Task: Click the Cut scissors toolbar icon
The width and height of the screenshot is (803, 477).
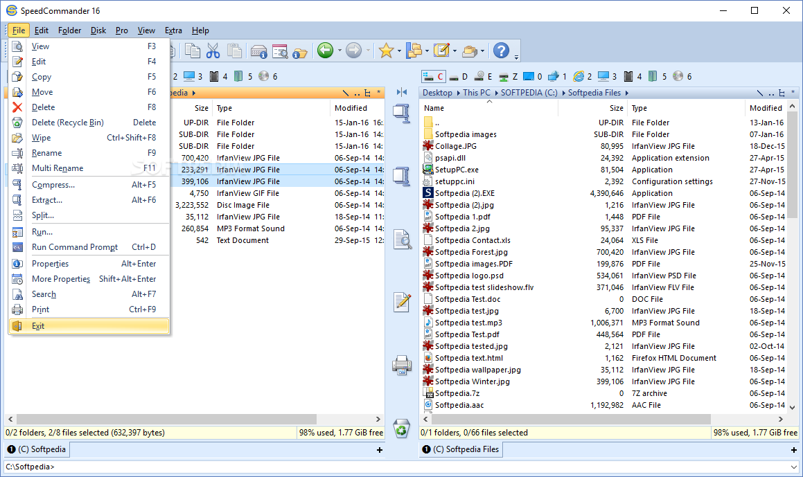Action: pos(213,50)
